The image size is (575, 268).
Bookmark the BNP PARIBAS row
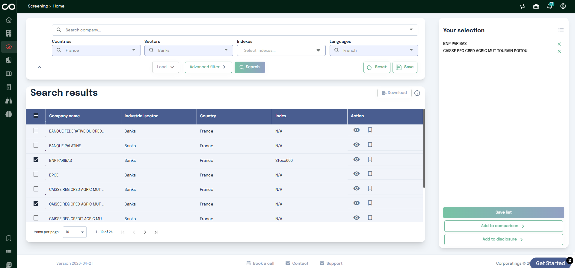370,159
